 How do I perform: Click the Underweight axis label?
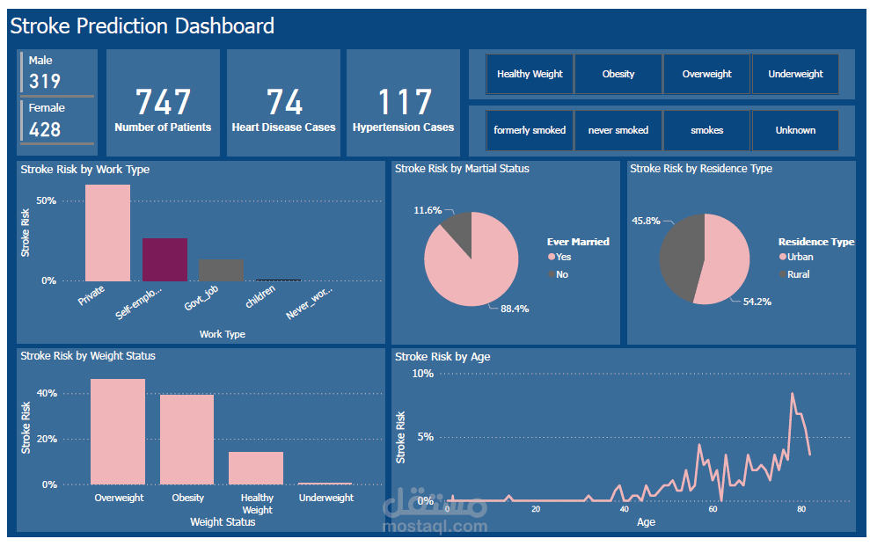point(326,498)
